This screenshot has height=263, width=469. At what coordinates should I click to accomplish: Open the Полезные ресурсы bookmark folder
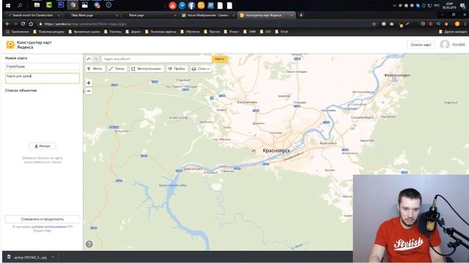[x=49, y=31]
